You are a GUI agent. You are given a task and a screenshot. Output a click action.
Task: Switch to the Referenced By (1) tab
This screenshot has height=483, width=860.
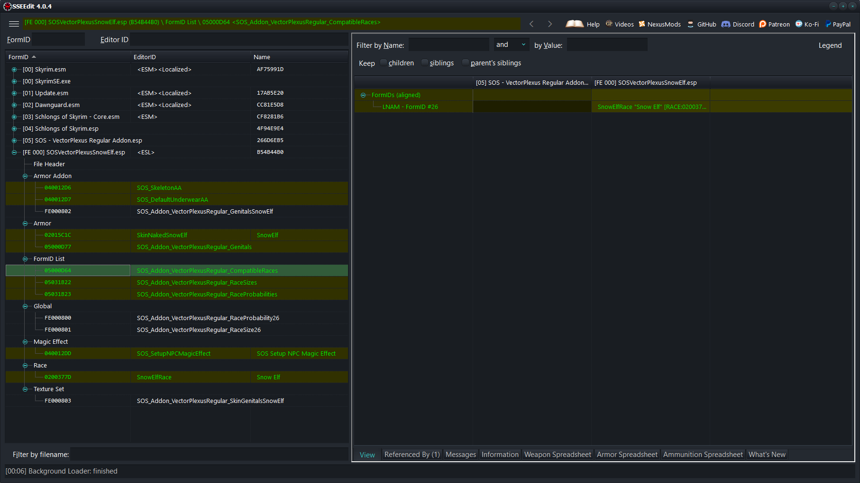[412, 455]
